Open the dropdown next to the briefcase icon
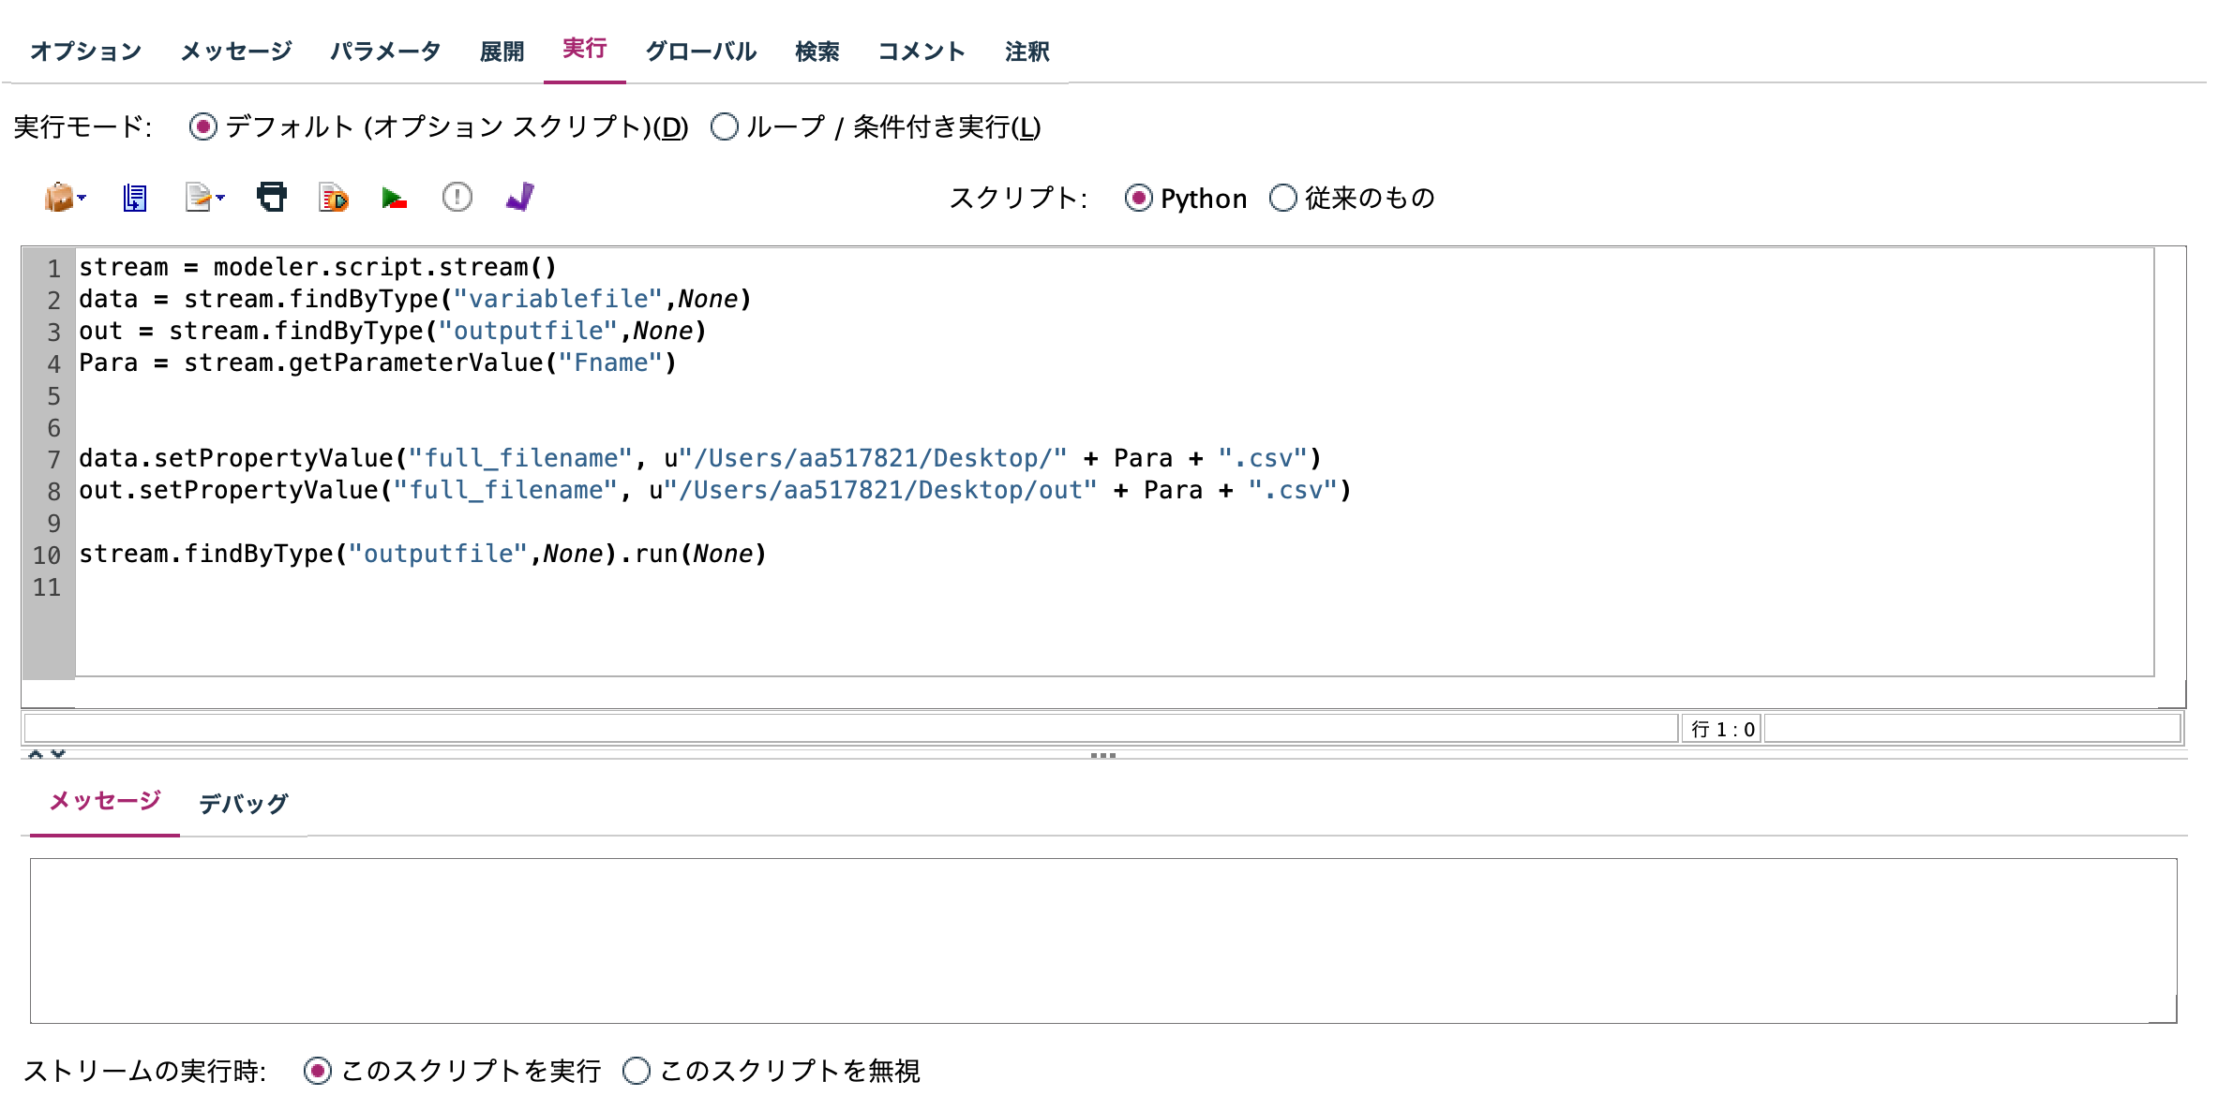This screenshot has height=1111, width=2218. click(84, 197)
